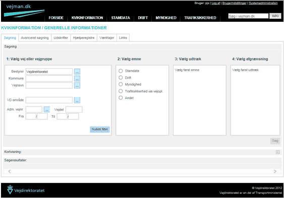
Task: Switch to the Hjælperegistre tab
Action: [x=84, y=38]
